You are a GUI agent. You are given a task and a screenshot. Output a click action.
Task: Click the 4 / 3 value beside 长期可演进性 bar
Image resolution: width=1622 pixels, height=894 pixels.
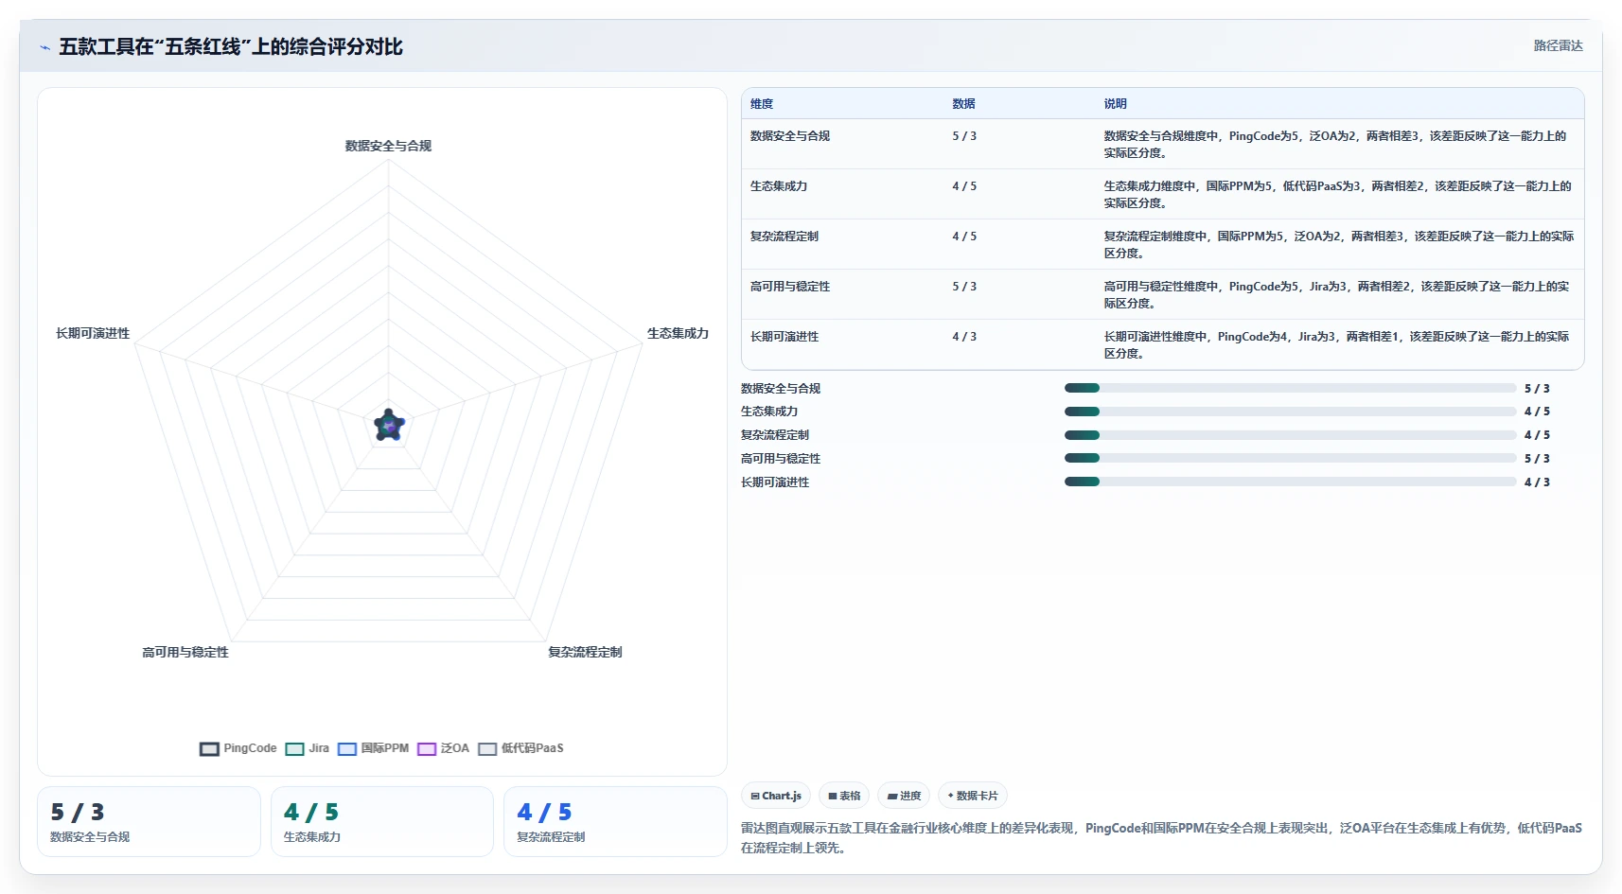pos(1537,482)
